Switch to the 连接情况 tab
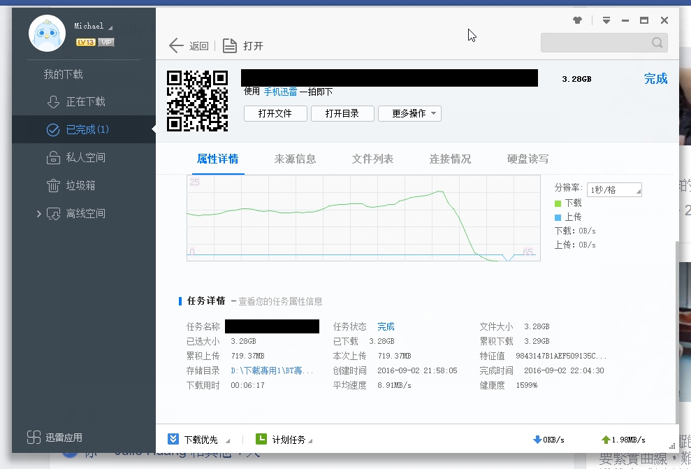 tap(450, 159)
